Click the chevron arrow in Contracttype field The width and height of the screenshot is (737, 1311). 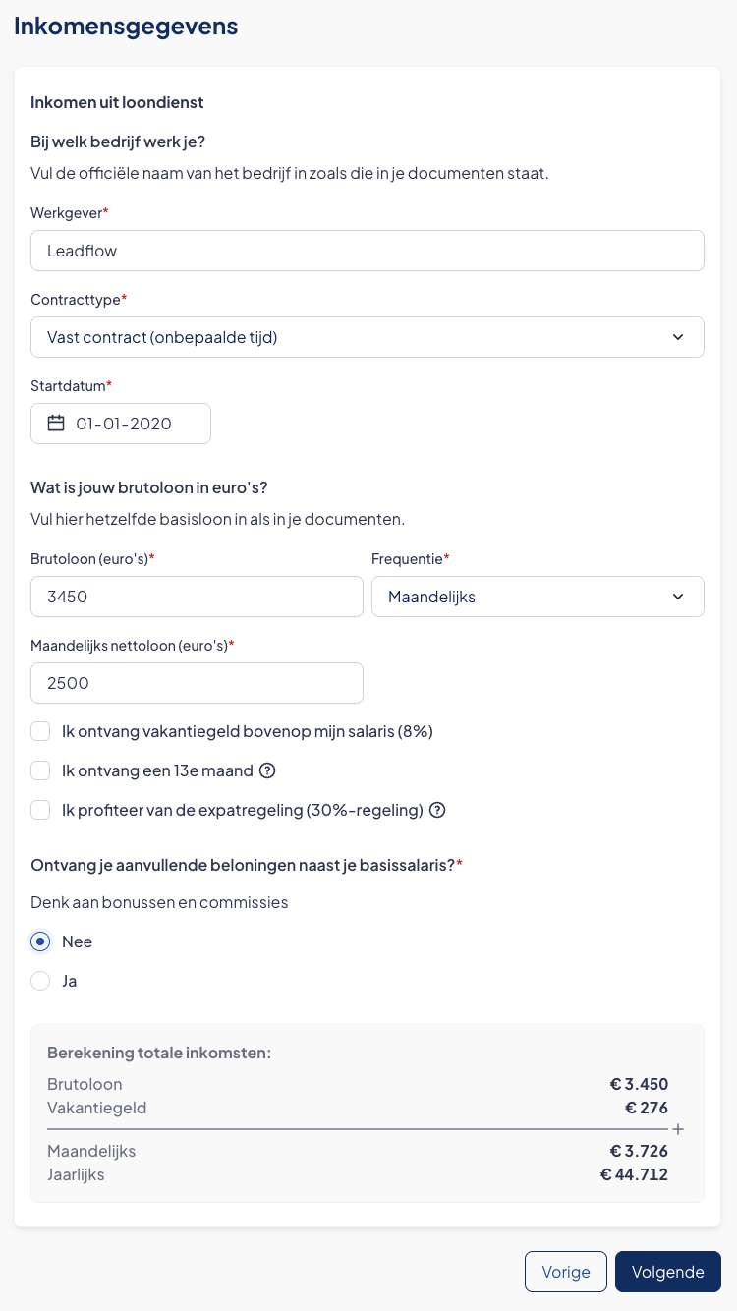click(x=678, y=337)
